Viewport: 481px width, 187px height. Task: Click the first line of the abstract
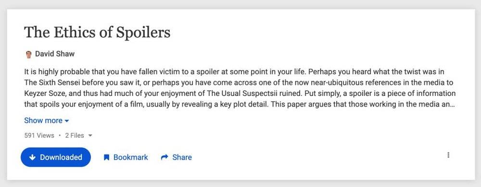tap(234, 72)
